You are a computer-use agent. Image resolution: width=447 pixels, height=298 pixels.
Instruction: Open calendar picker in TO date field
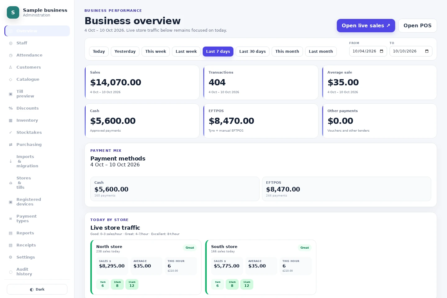point(427,51)
